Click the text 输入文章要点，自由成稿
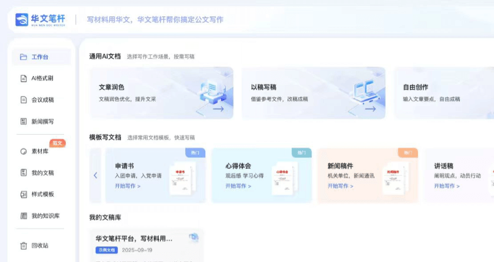 431,99
